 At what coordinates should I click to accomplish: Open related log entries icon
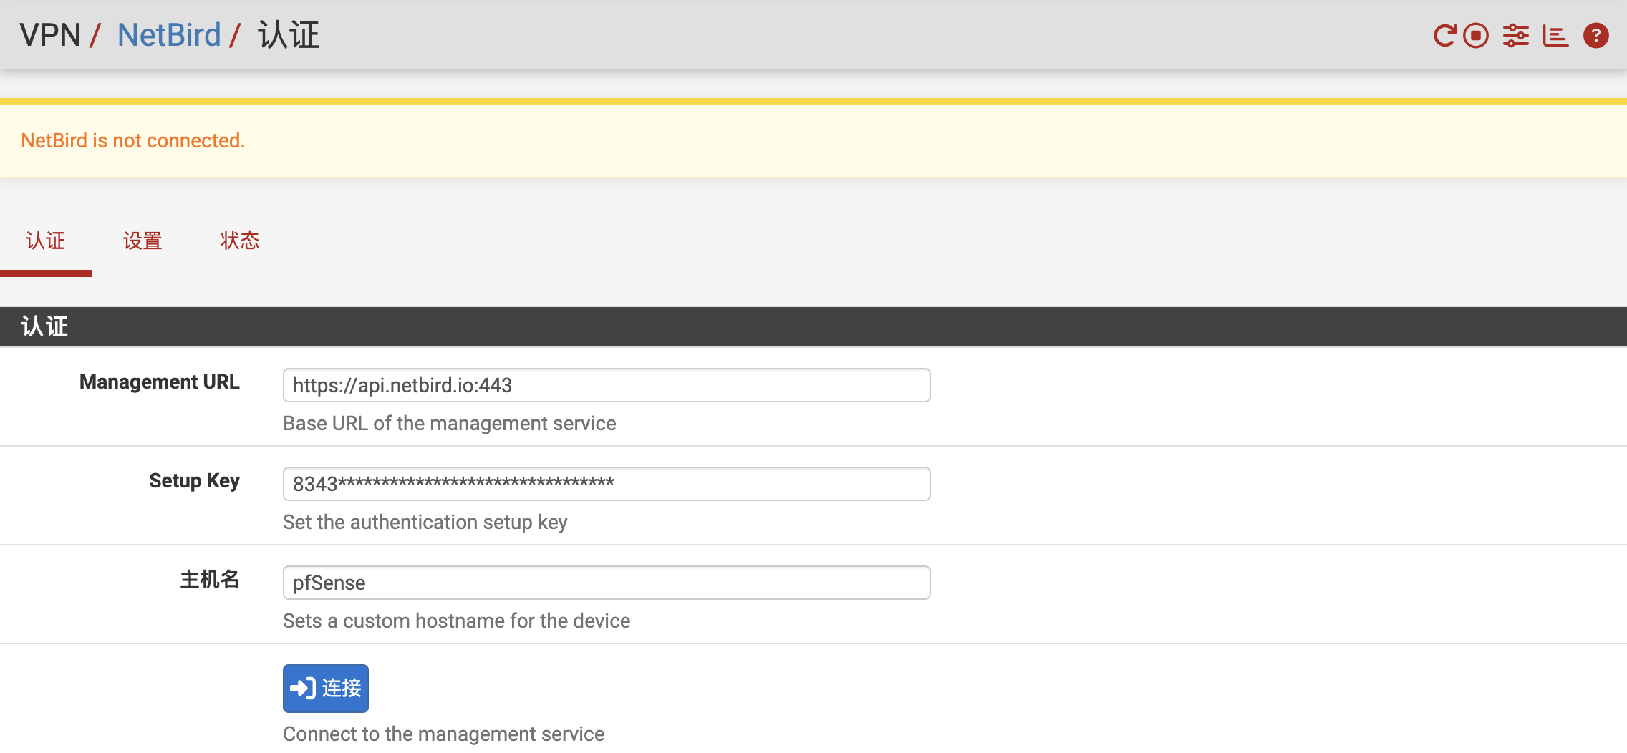1555,35
